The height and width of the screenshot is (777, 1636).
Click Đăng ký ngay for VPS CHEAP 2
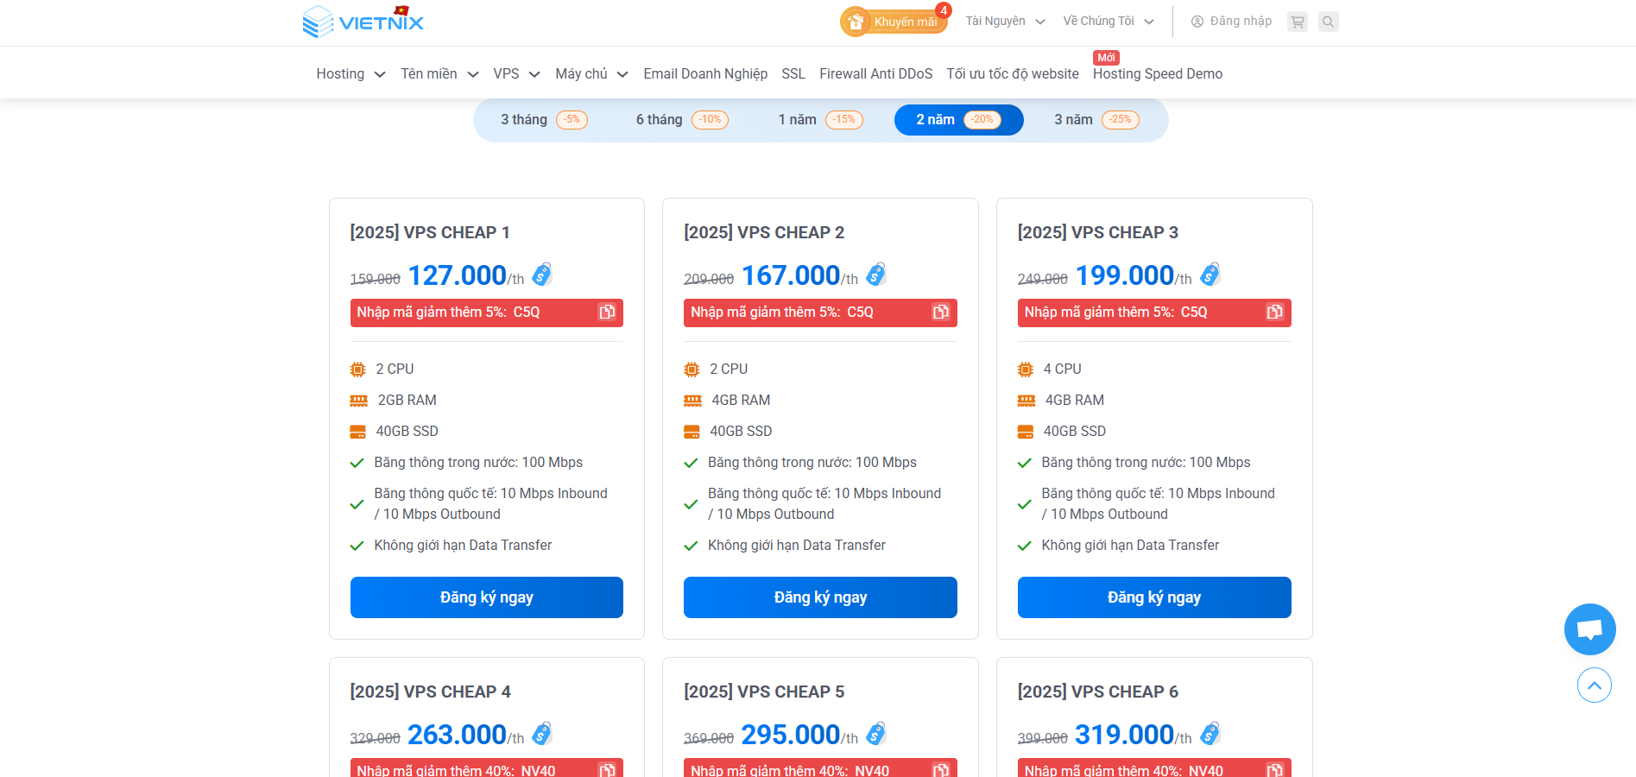coord(820,597)
